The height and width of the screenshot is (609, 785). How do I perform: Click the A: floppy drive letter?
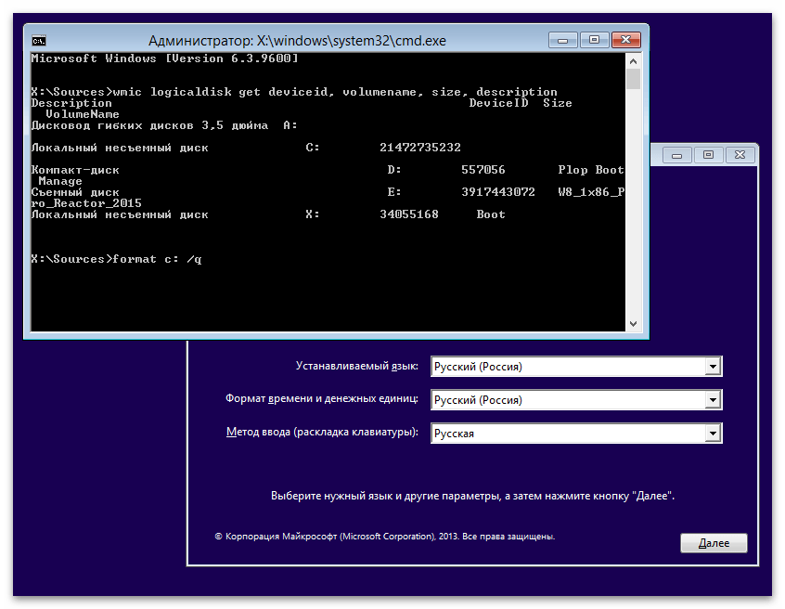(290, 125)
